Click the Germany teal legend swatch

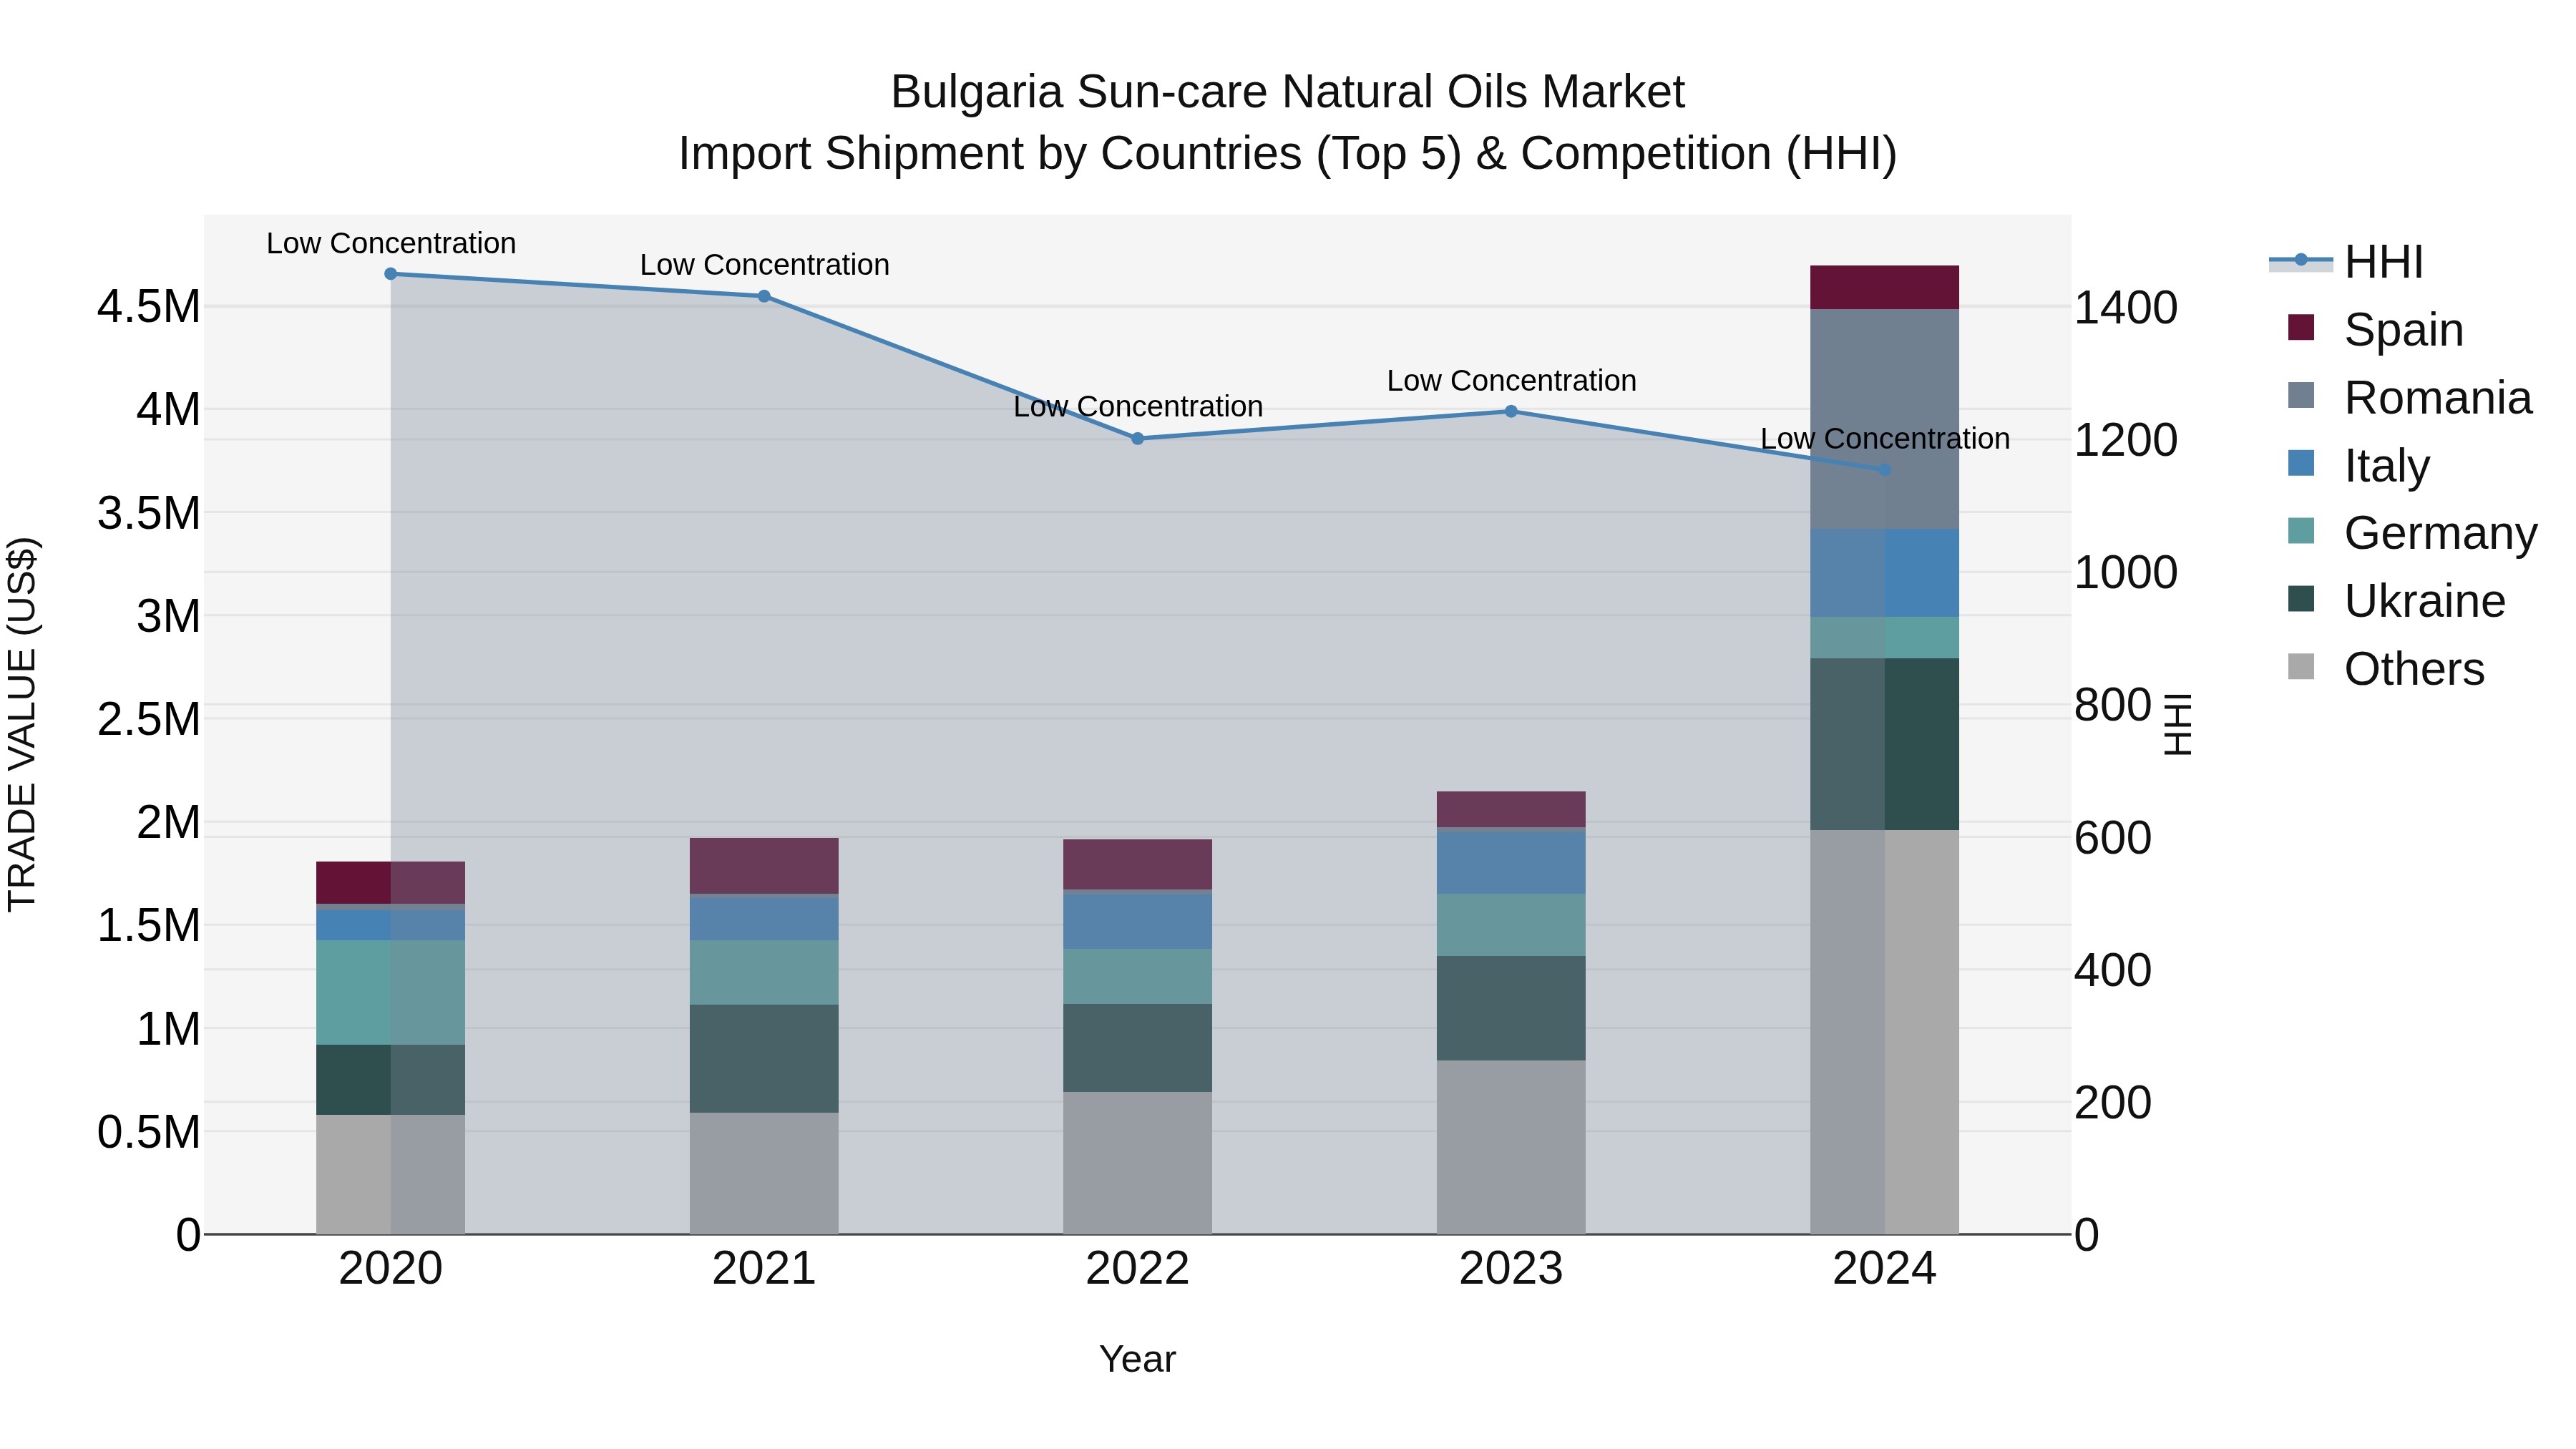(2301, 530)
